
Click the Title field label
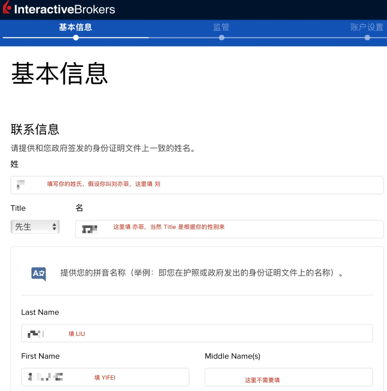[x=18, y=208]
